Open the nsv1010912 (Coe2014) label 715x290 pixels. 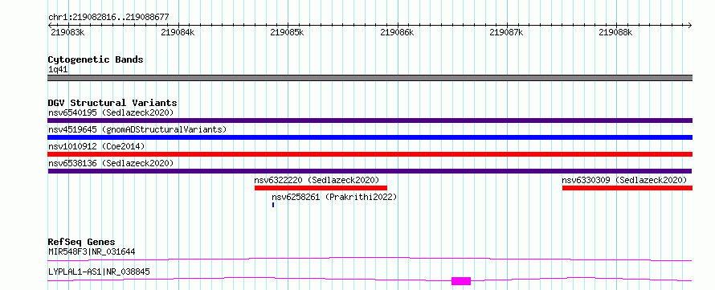pyautogui.click(x=96, y=146)
